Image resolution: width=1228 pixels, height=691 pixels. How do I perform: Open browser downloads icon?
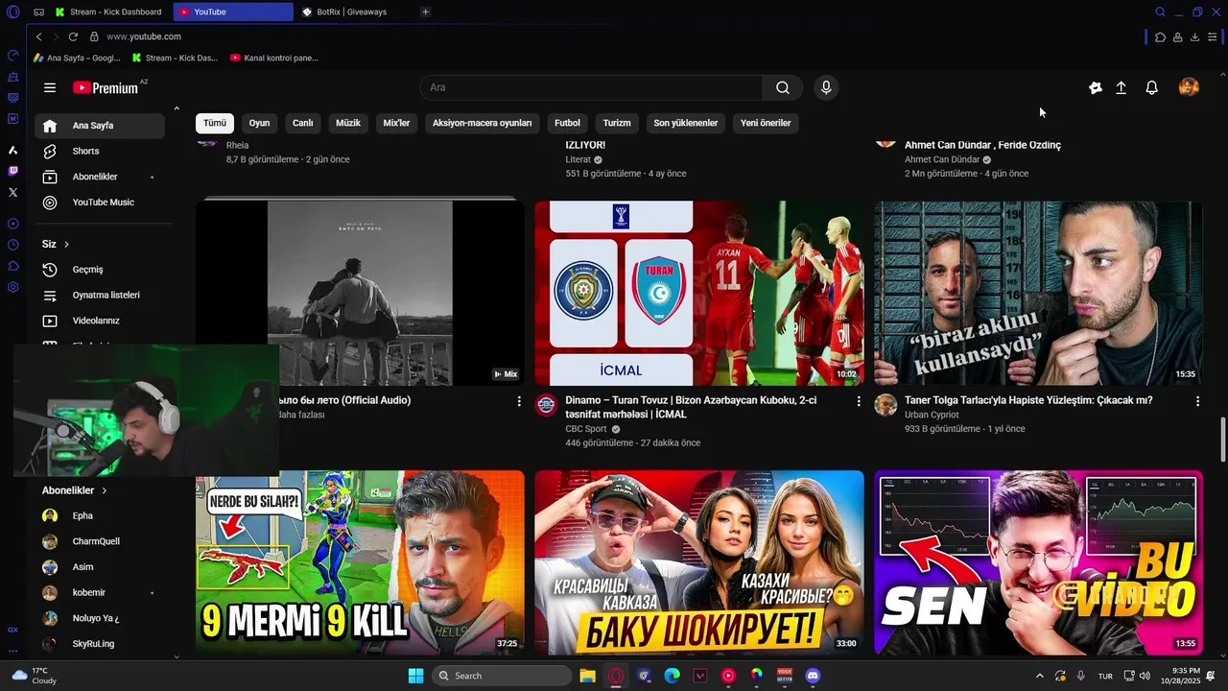pyautogui.click(x=1194, y=37)
